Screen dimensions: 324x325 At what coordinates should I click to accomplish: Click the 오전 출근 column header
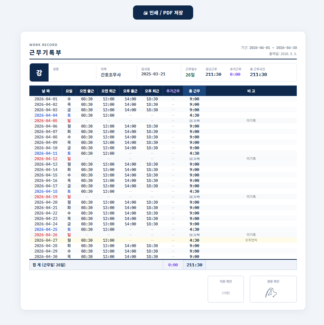(87, 91)
